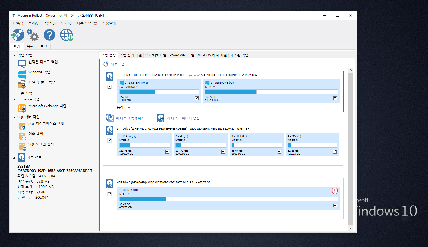428x247 pixels.
Task: Click the file and folder backup icon
Action: (x=22, y=85)
